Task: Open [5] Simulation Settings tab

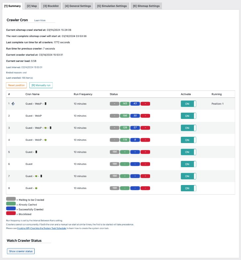Action: tap(112, 6)
